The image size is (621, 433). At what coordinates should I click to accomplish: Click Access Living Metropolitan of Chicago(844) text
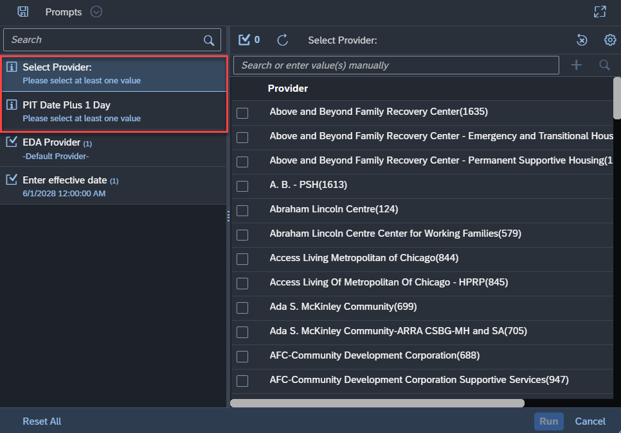pyautogui.click(x=364, y=258)
